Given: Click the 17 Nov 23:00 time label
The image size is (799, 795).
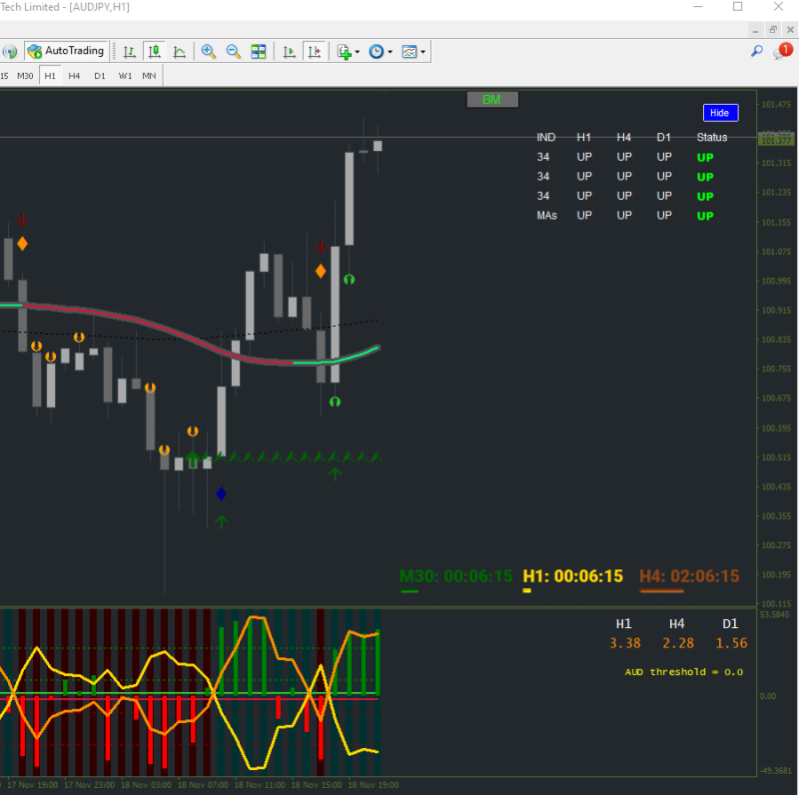Looking at the screenshot, I should pyautogui.click(x=89, y=785).
